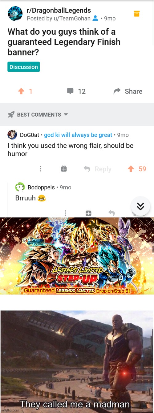Click the yellow archived post icon
The image size is (154, 413).
(x=137, y=14)
